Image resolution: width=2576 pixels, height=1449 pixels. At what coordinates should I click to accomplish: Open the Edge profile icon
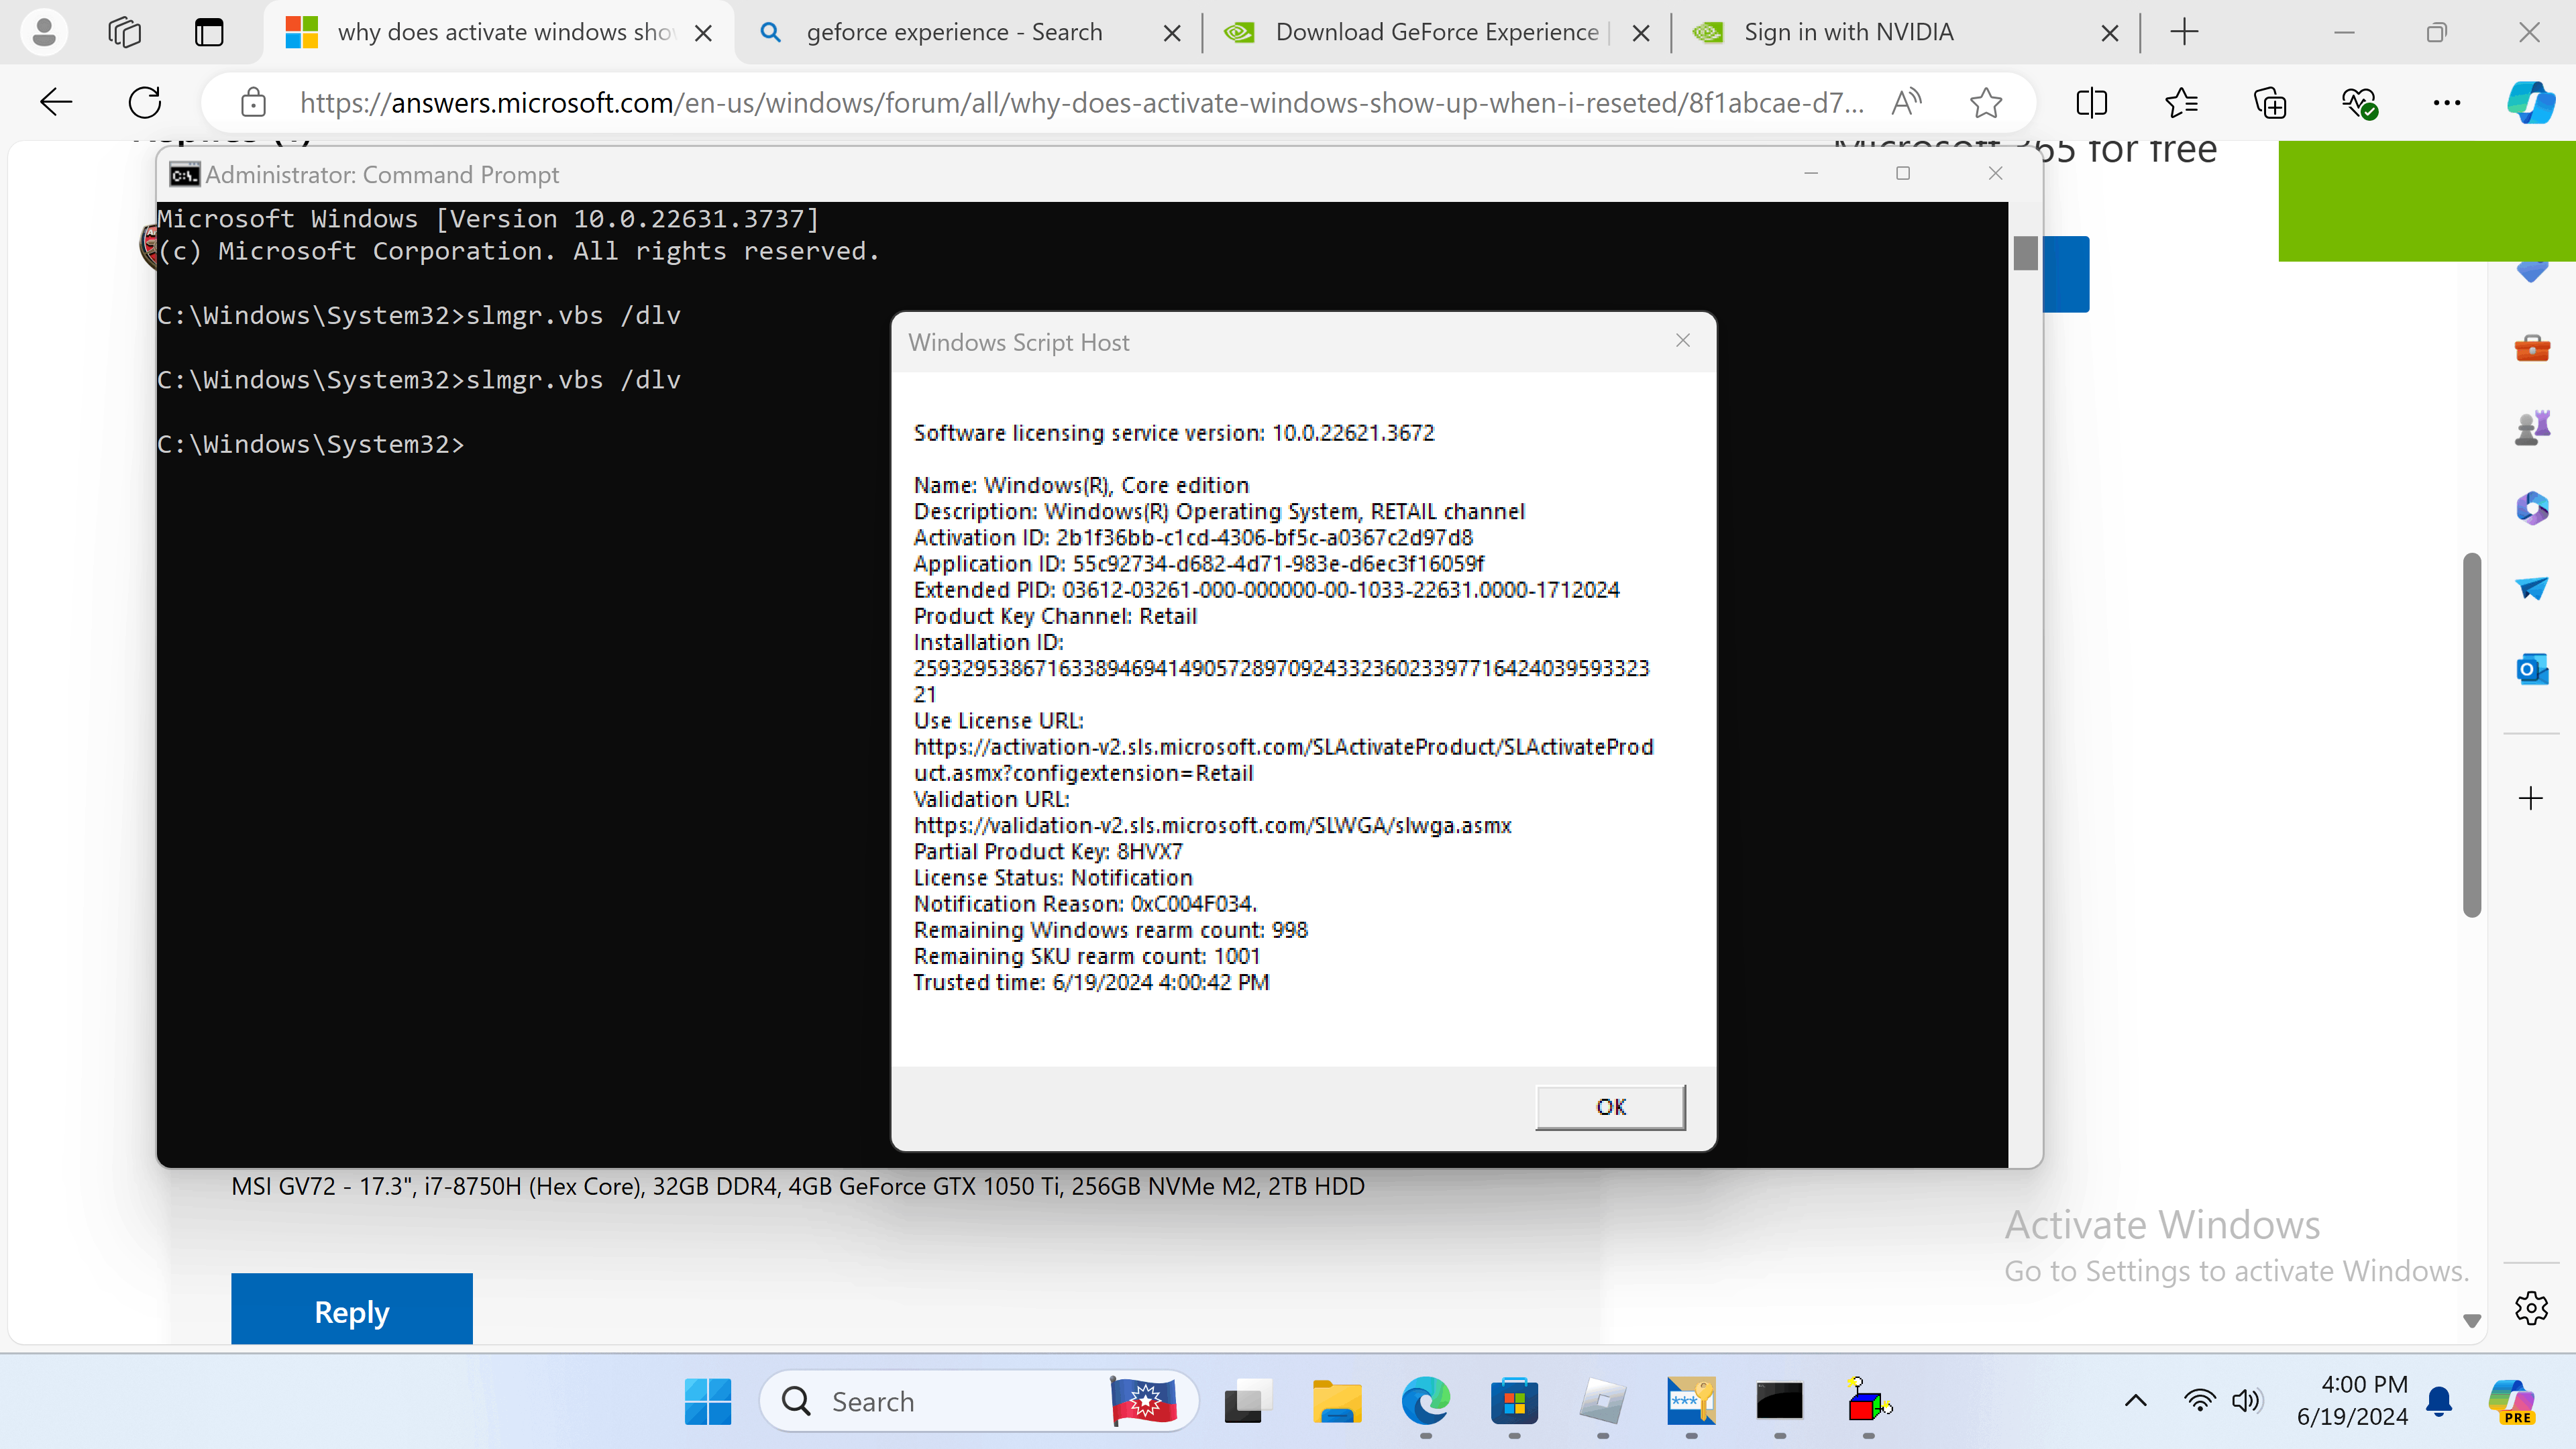(44, 33)
